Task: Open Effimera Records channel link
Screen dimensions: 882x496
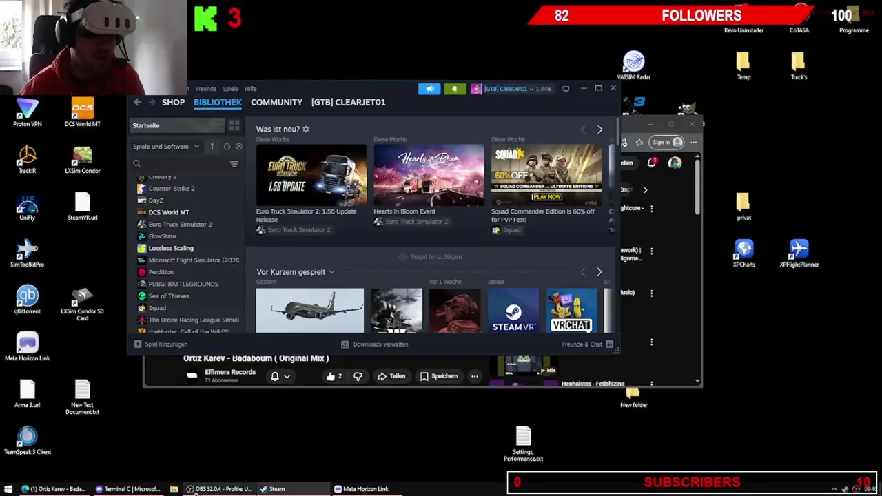Action: [230, 372]
